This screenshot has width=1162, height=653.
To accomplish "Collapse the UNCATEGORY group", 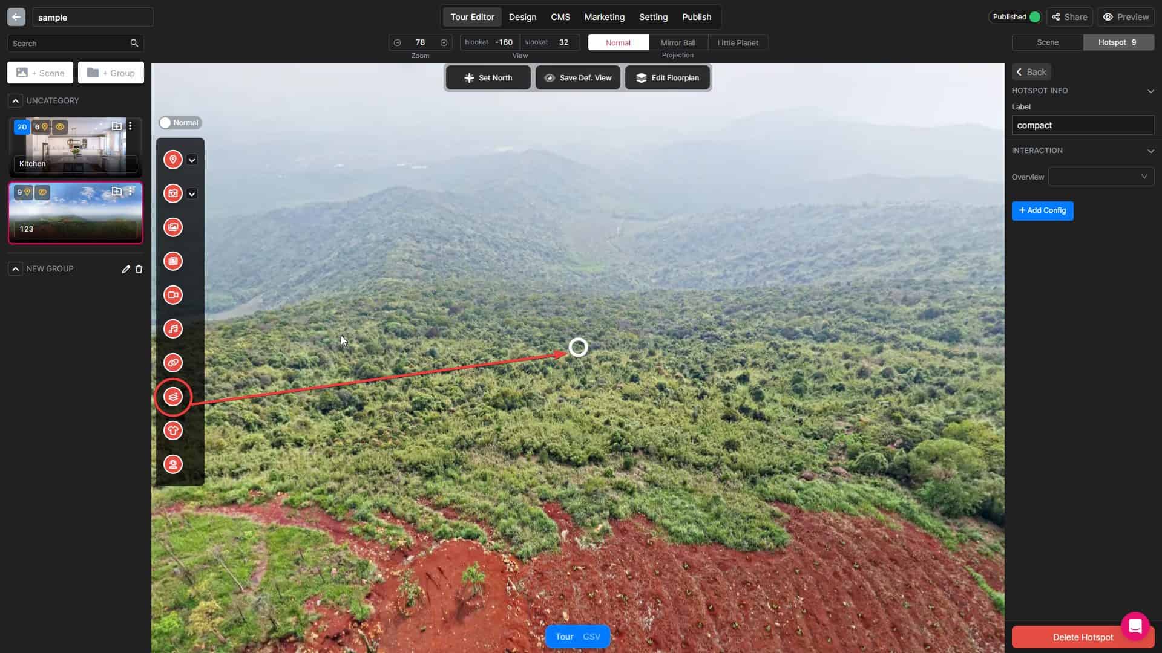I will [16, 101].
